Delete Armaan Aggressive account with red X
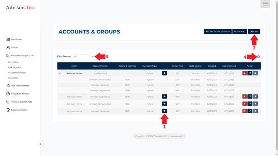This screenshot has height=156, width=278. 244,97
